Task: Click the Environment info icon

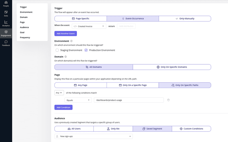Action: tap(72, 41)
